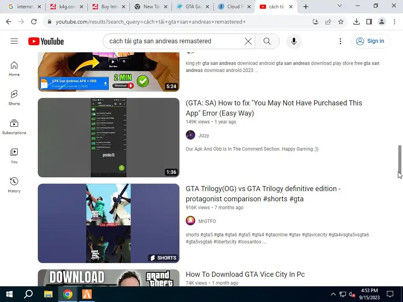Open the Windows notification center
This screenshot has width=403, height=302.
[x=390, y=294]
